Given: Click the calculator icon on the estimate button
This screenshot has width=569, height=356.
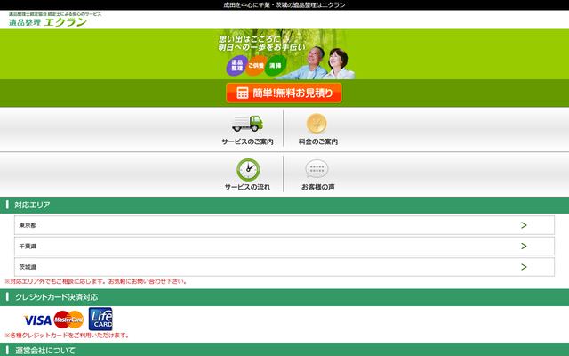Looking at the screenshot, I should 243,93.
